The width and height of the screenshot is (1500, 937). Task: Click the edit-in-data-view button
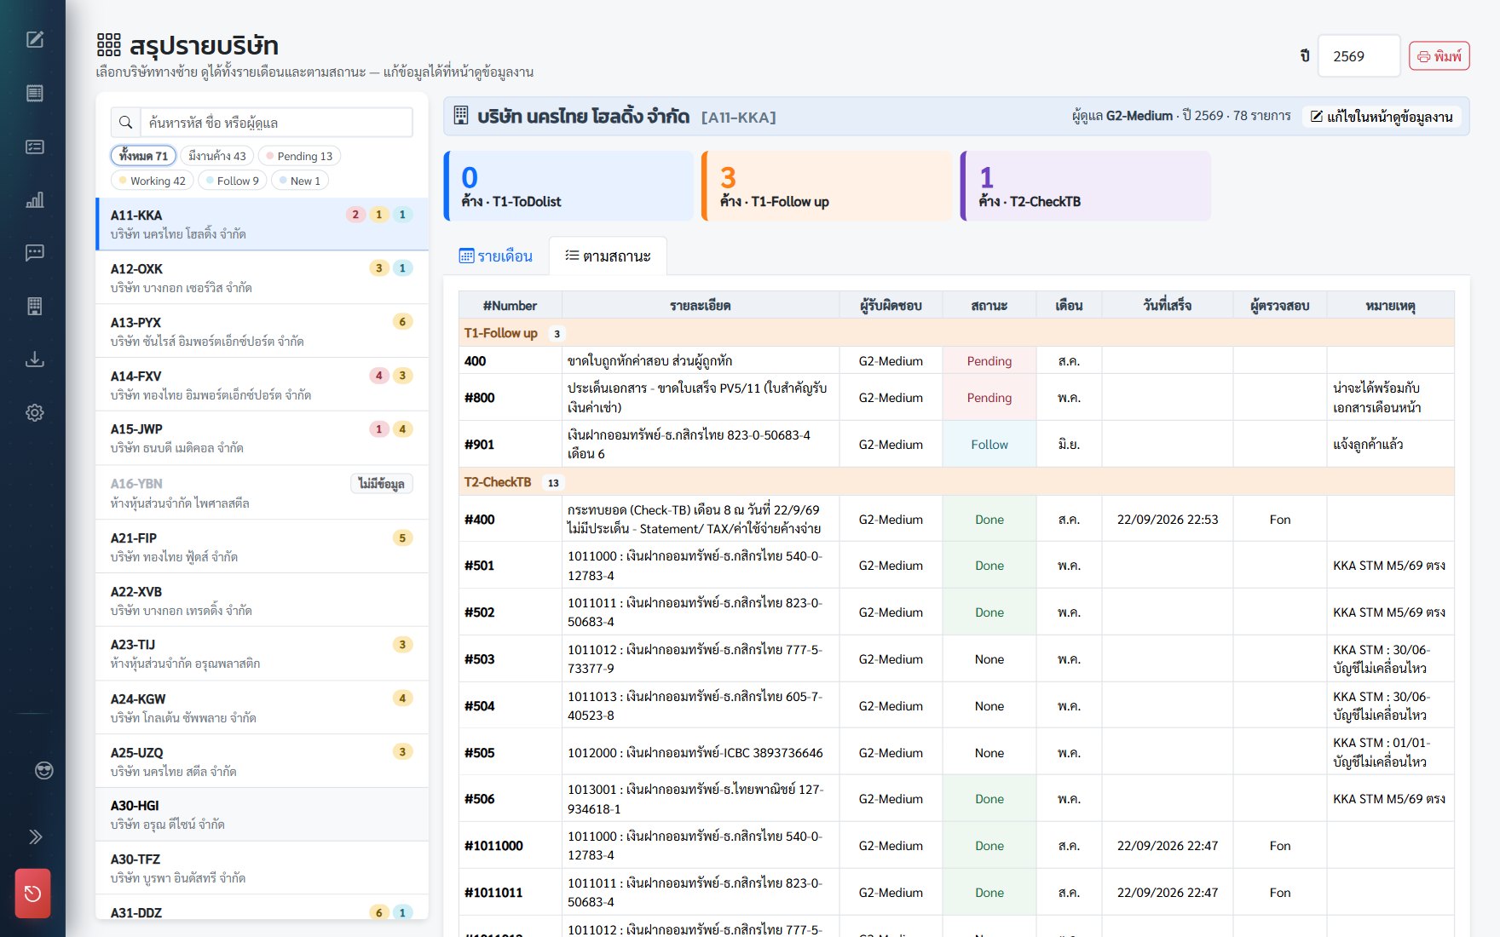click(1382, 117)
